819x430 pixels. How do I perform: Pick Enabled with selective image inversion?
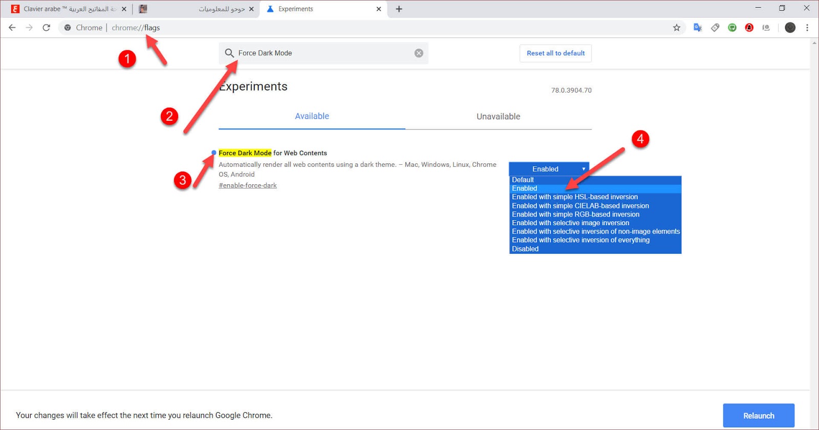(x=570, y=223)
